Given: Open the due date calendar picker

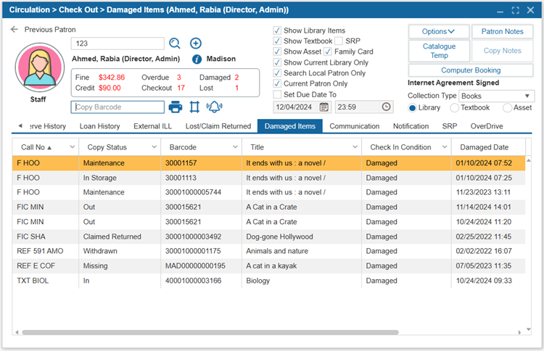Looking at the screenshot, I should (x=324, y=107).
